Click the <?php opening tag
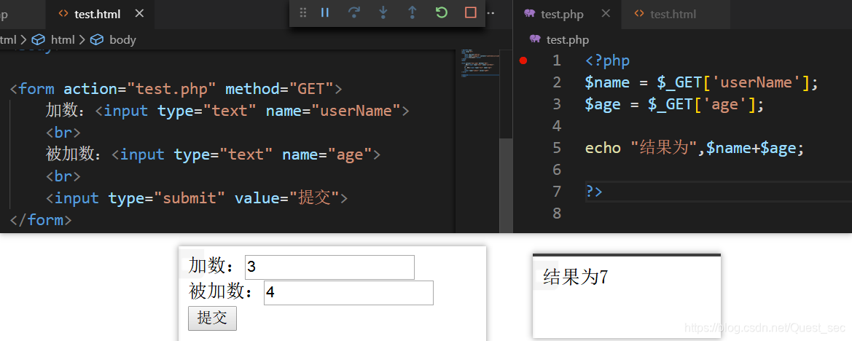 tap(608, 60)
